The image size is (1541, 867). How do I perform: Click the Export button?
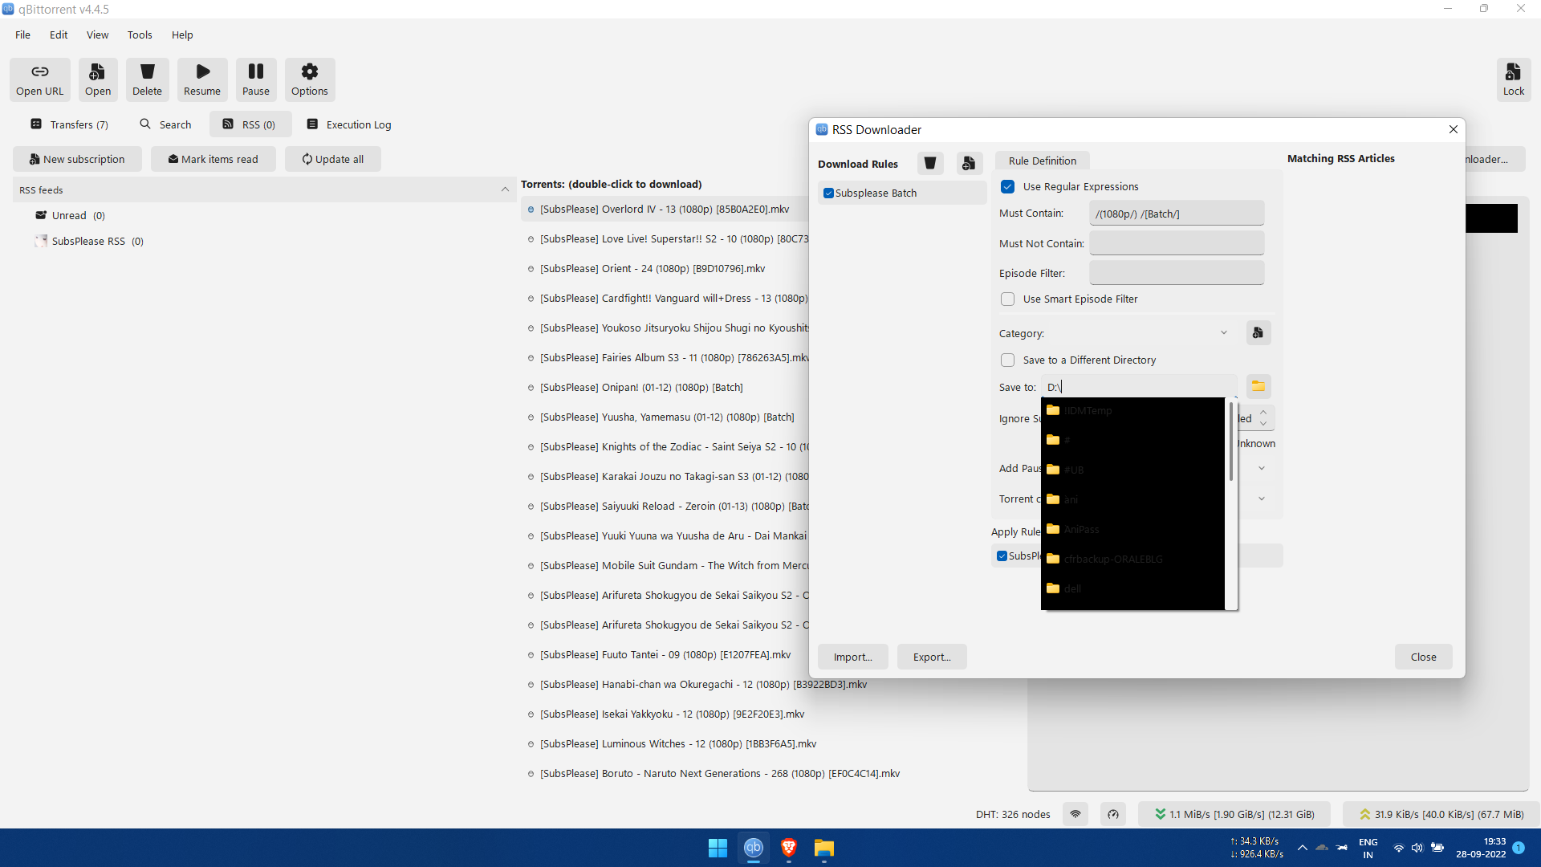coord(931,657)
